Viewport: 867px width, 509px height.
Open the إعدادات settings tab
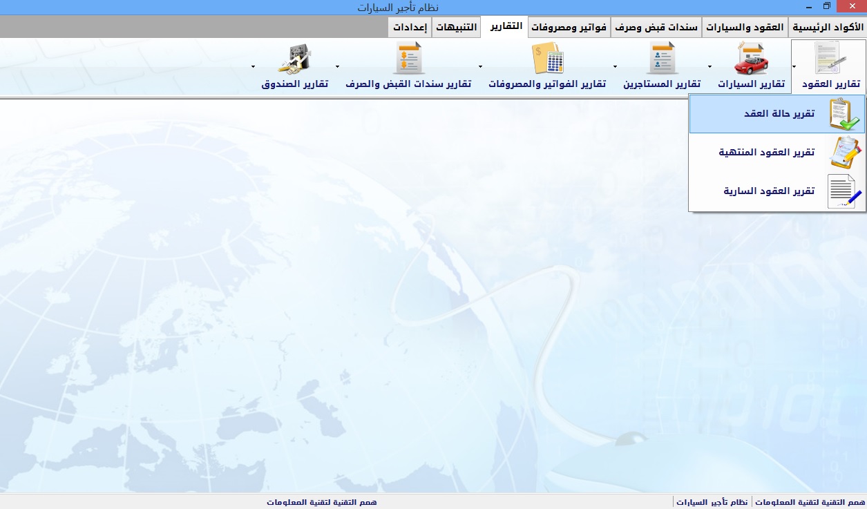point(410,28)
